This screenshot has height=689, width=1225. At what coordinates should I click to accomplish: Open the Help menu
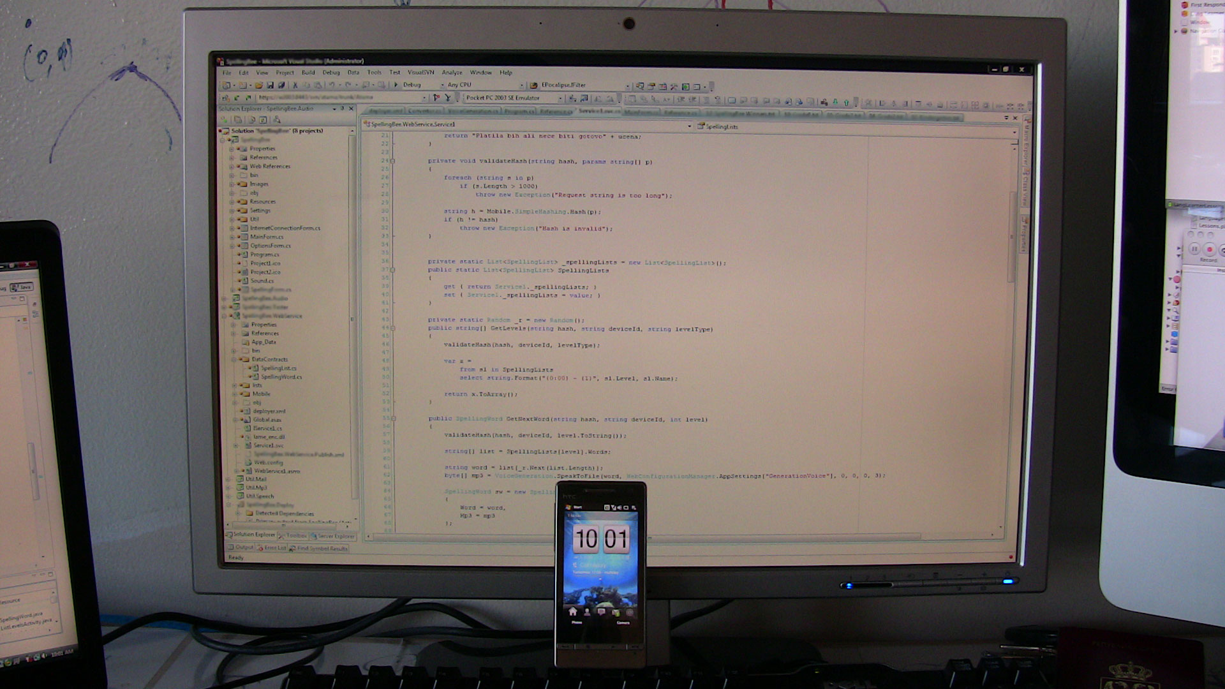[x=506, y=73]
